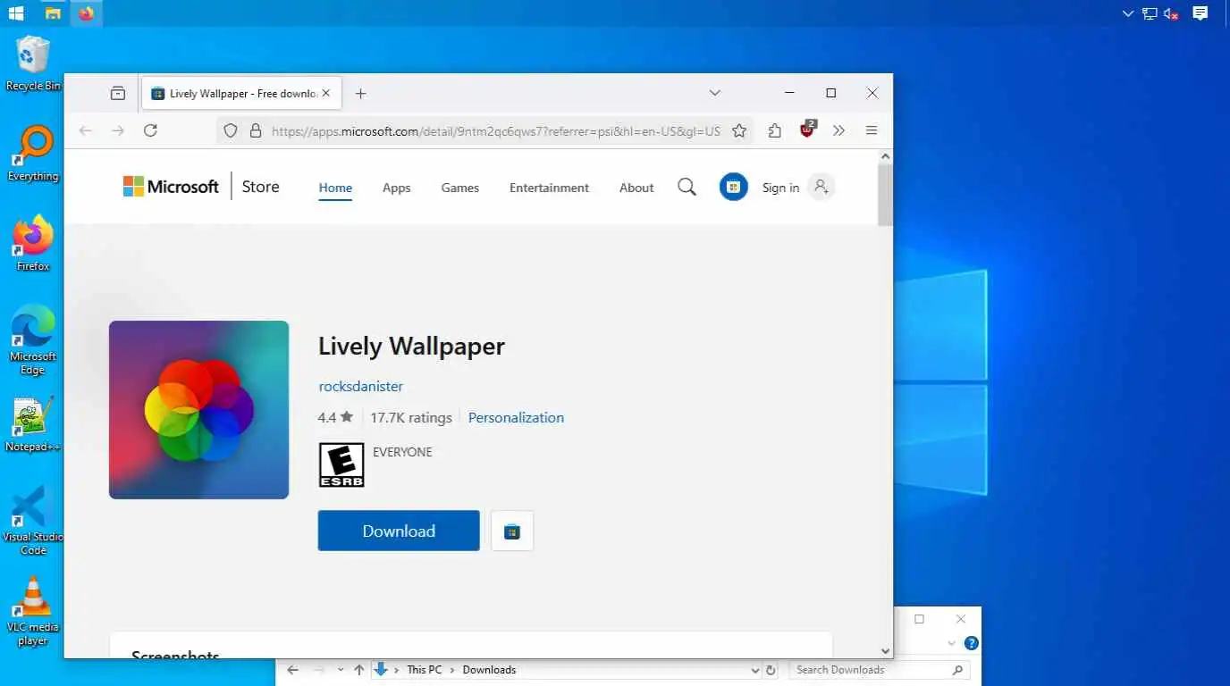Image resolution: width=1230 pixels, height=686 pixels.
Task: Click the up arrow in Downloads window
Action: click(x=359, y=670)
